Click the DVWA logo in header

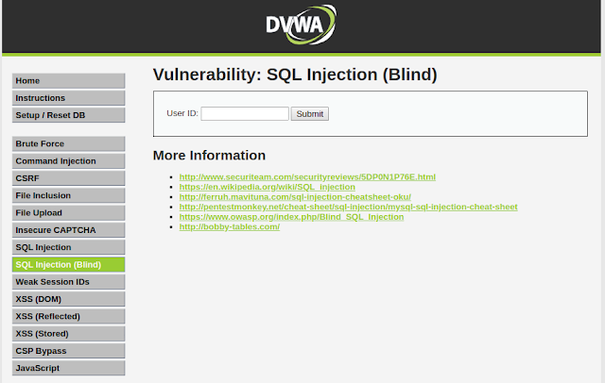pyautogui.click(x=301, y=25)
